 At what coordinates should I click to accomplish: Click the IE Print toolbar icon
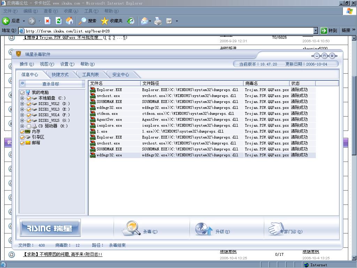point(158,21)
